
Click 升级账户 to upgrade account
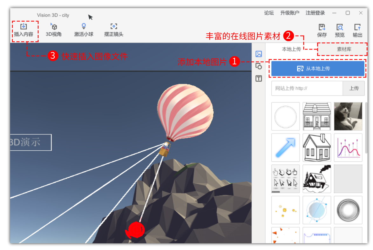290,13
